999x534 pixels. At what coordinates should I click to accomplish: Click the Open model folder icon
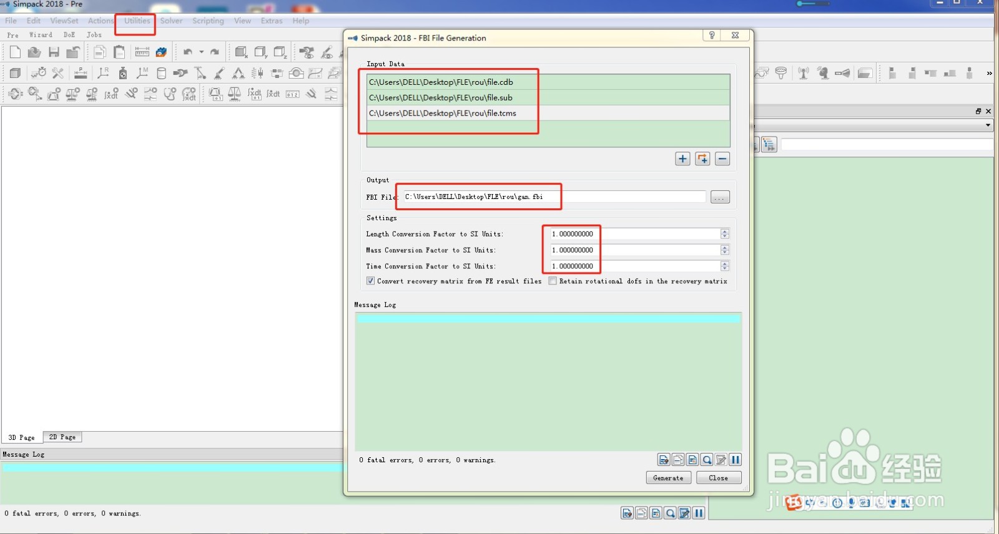[34, 52]
